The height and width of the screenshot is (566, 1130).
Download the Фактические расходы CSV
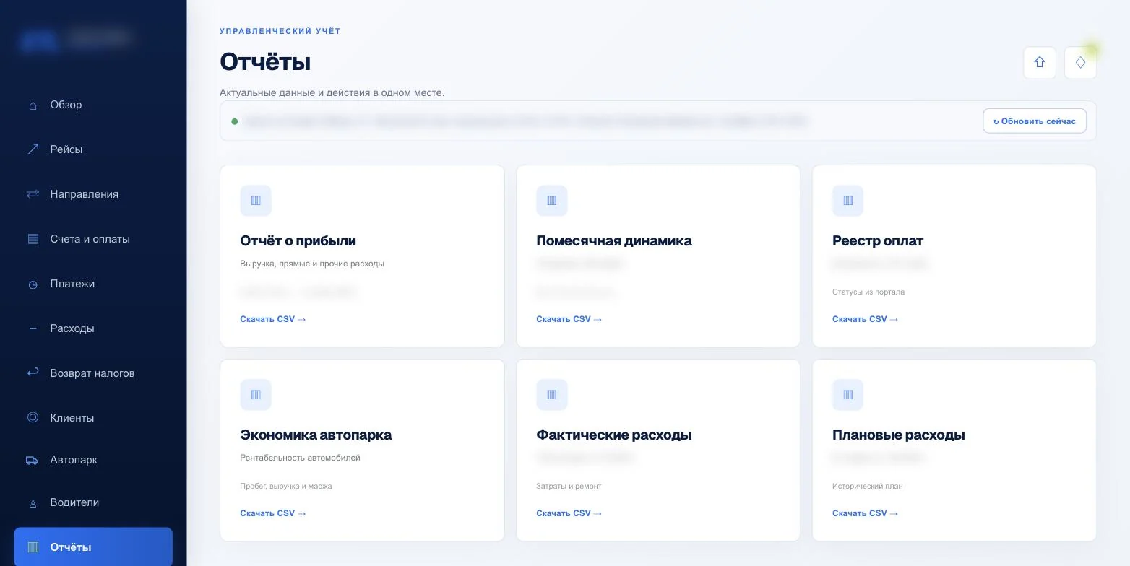(569, 513)
